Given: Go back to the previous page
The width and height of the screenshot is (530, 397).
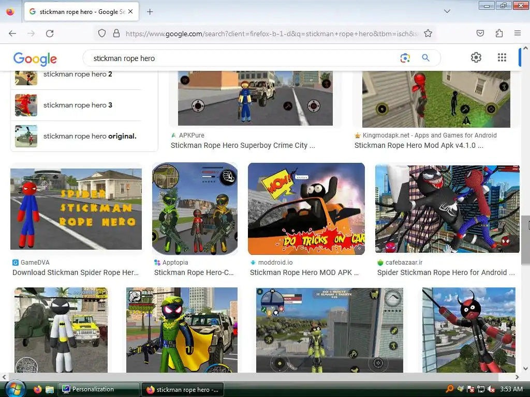Looking at the screenshot, I should coord(12,34).
